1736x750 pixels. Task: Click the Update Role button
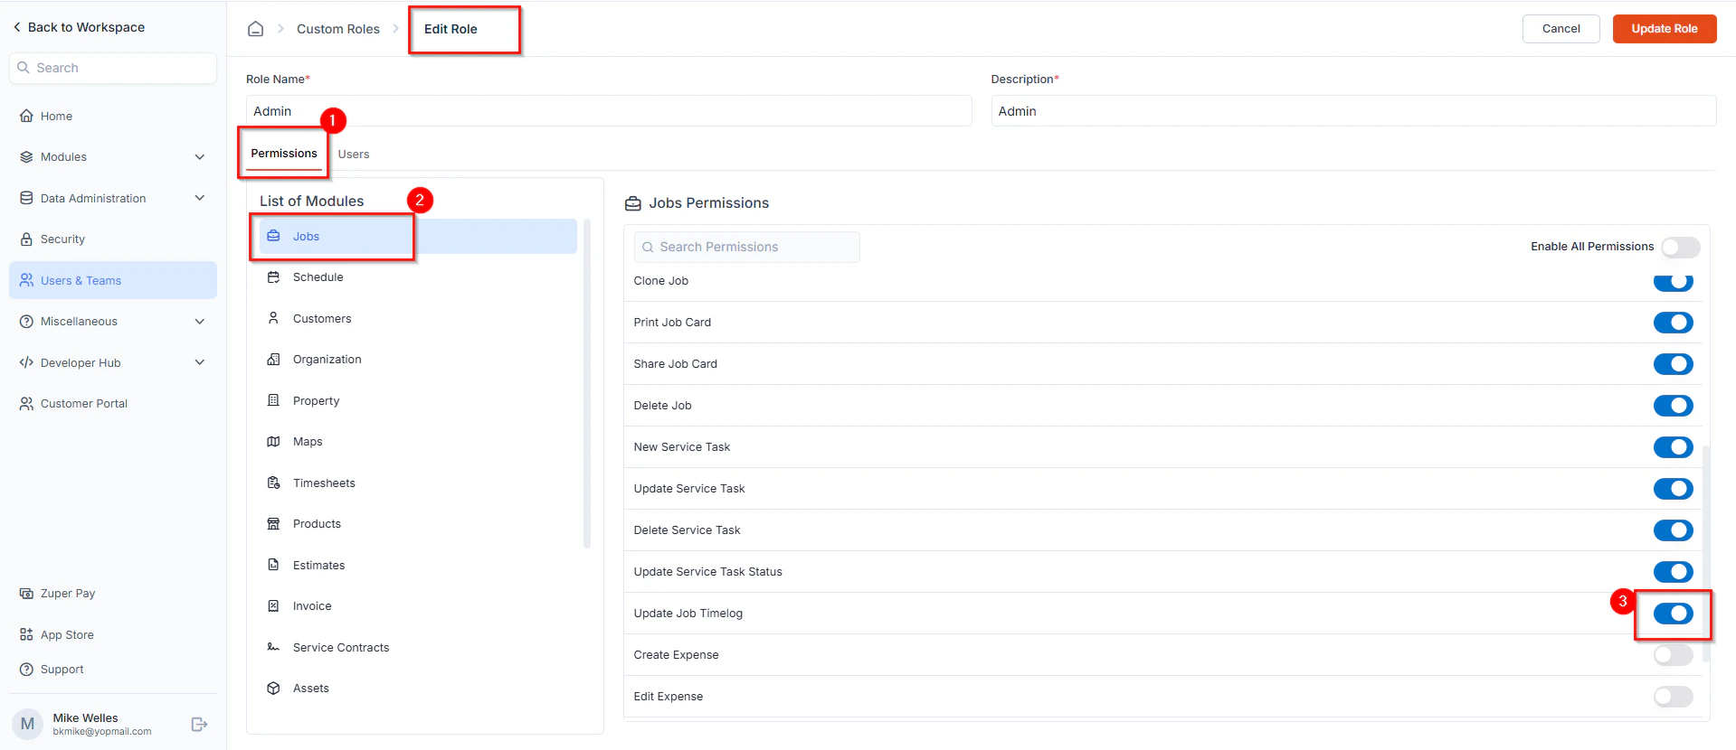click(x=1665, y=29)
